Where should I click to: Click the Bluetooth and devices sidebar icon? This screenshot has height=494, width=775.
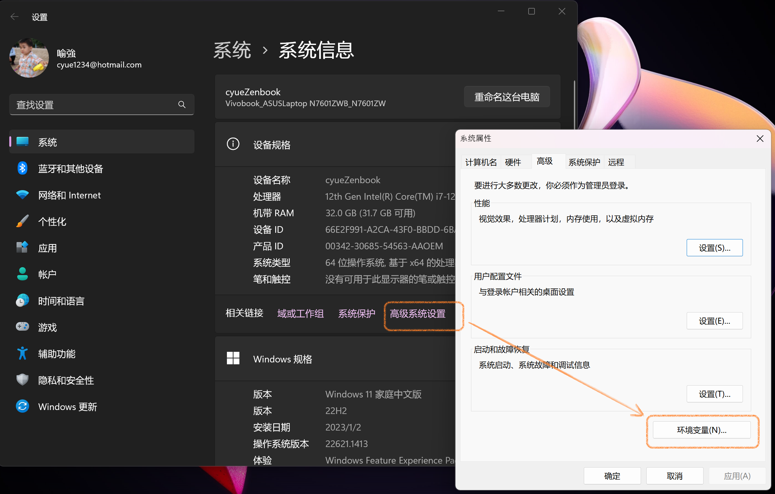pos(22,168)
